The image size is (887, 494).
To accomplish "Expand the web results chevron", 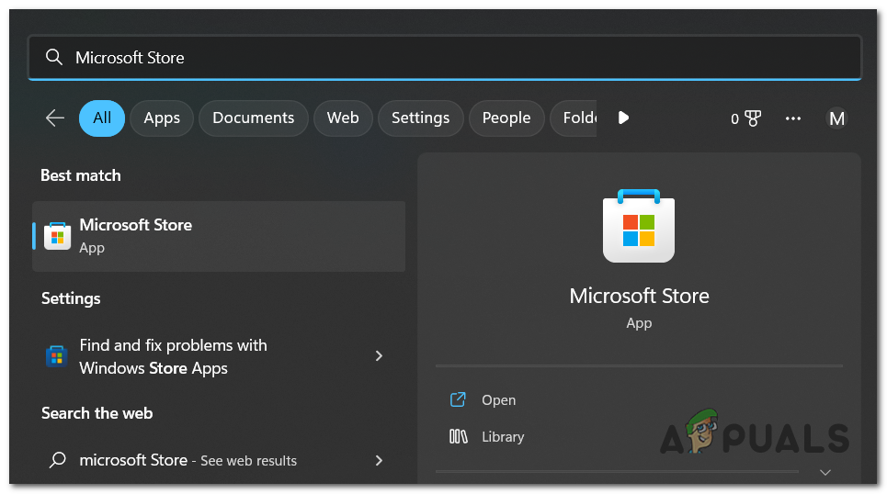I will pyautogui.click(x=379, y=460).
